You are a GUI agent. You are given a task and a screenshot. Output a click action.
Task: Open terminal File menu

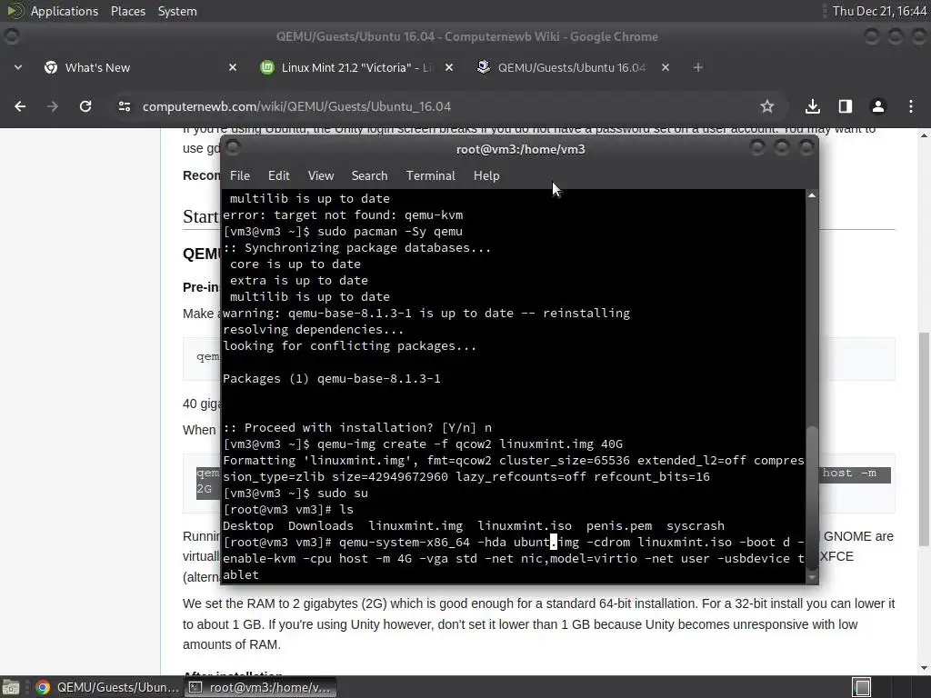pos(240,175)
